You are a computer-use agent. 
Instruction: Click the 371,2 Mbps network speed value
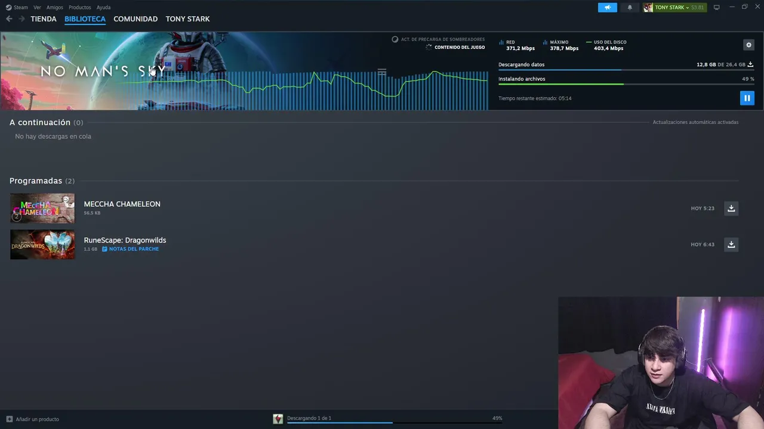tap(520, 48)
